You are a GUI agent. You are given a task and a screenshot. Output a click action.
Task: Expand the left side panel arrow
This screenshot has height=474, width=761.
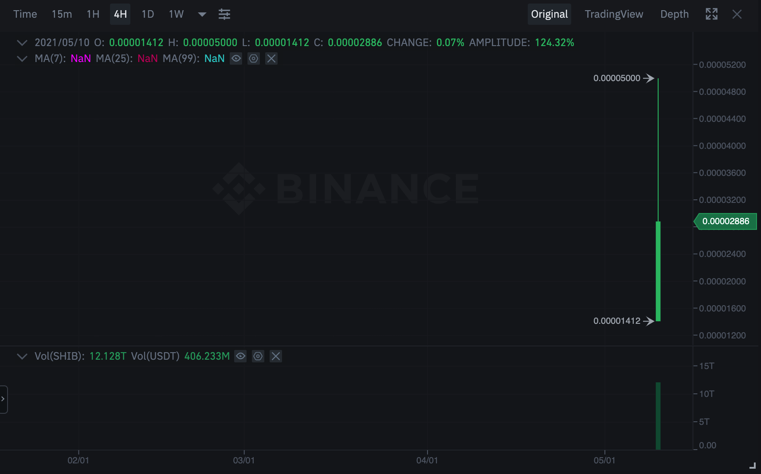(3, 399)
